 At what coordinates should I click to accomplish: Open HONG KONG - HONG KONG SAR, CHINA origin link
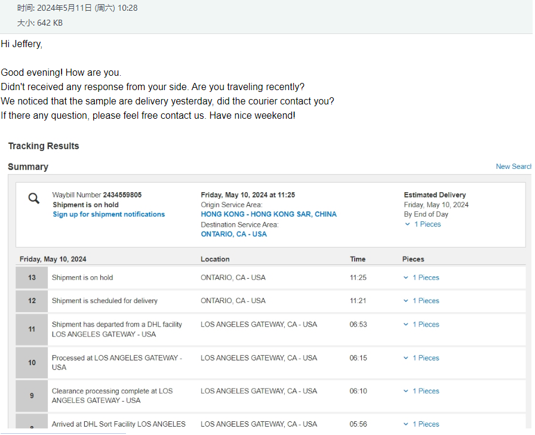(269, 214)
